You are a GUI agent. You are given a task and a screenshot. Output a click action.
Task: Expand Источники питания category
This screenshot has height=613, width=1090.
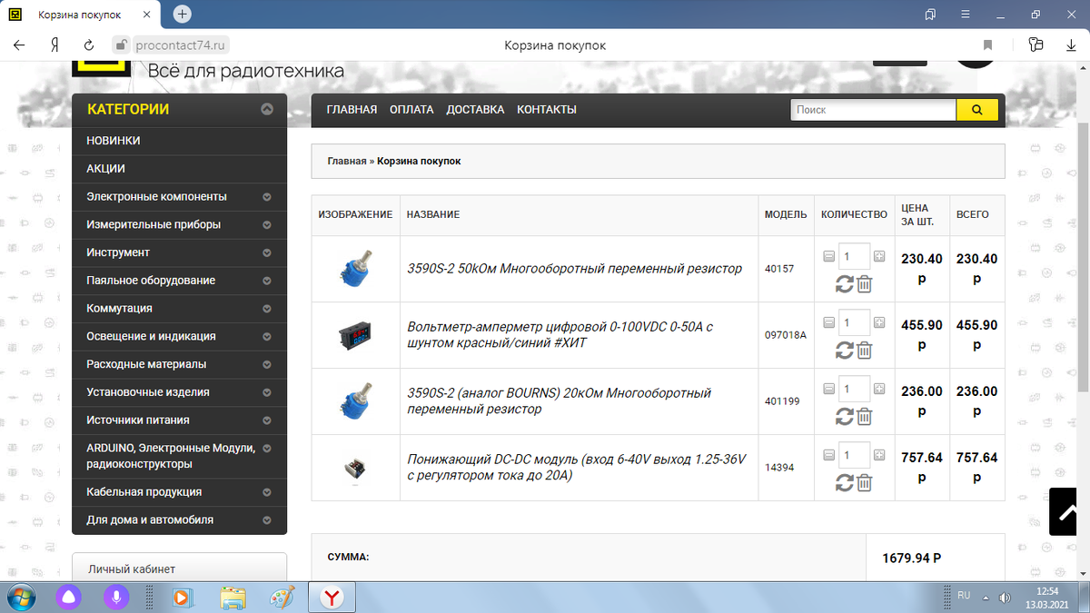point(267,421)
